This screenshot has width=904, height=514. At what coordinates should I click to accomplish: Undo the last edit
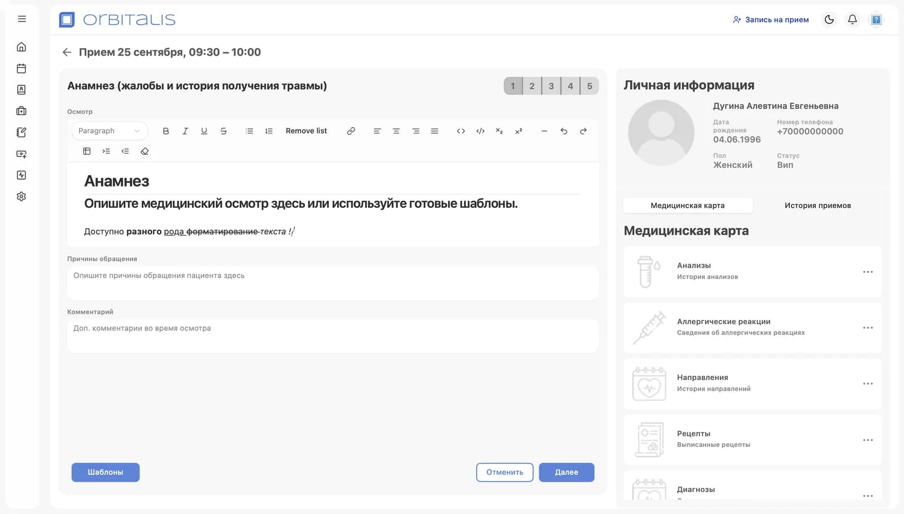[564, 131]
